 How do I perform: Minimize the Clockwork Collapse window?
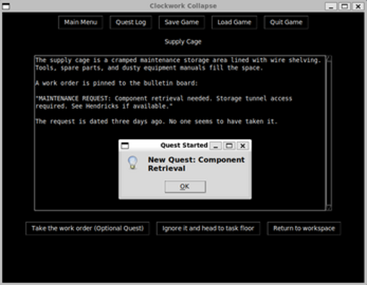(331, 6)
